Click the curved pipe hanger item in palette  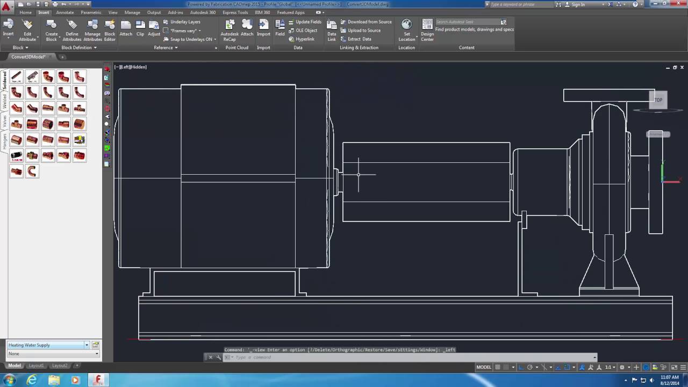click(32, 171)
